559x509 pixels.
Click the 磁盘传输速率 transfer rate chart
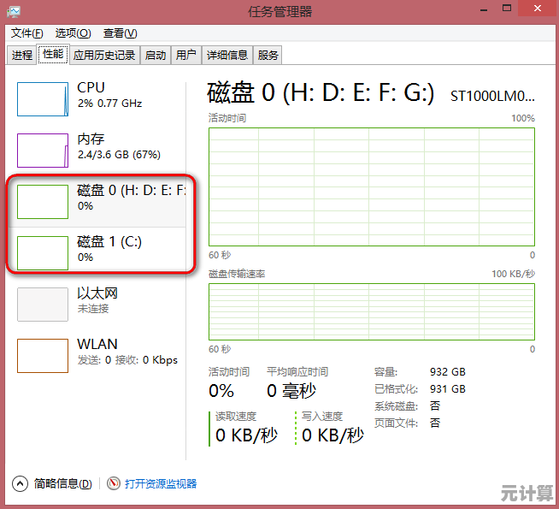point(372,311)
